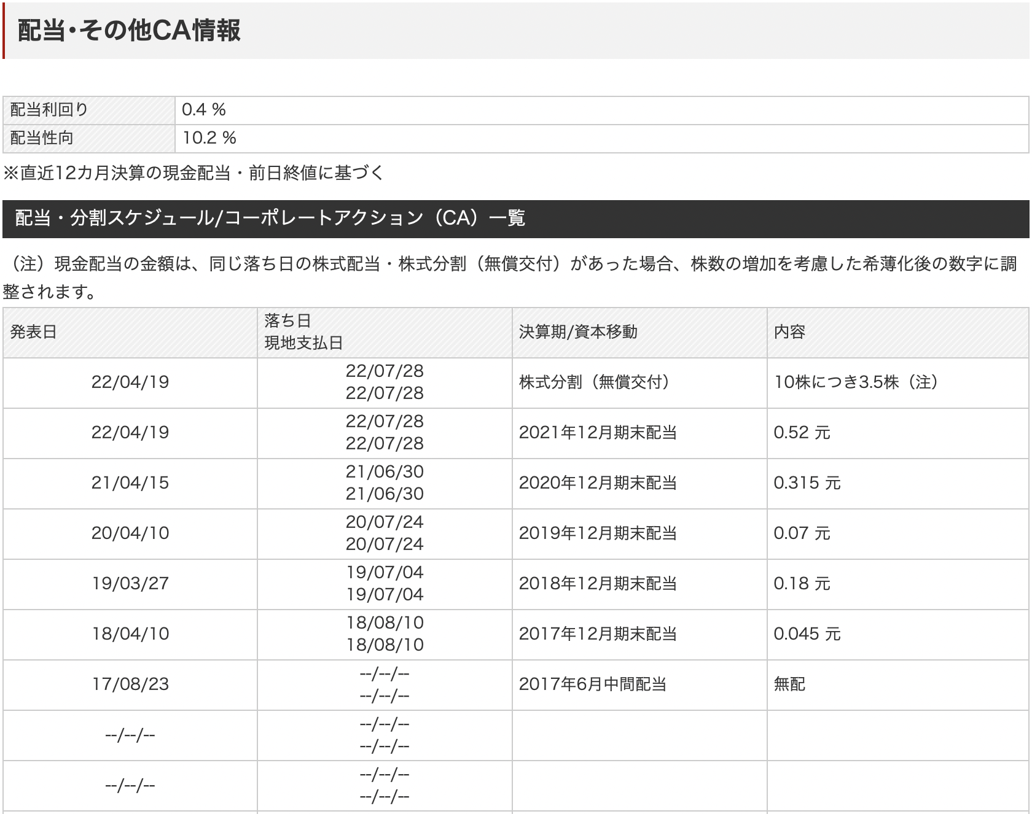The image size is (1032, 814).
Task: Select the 無配 content cell
Action: [898, 684]
